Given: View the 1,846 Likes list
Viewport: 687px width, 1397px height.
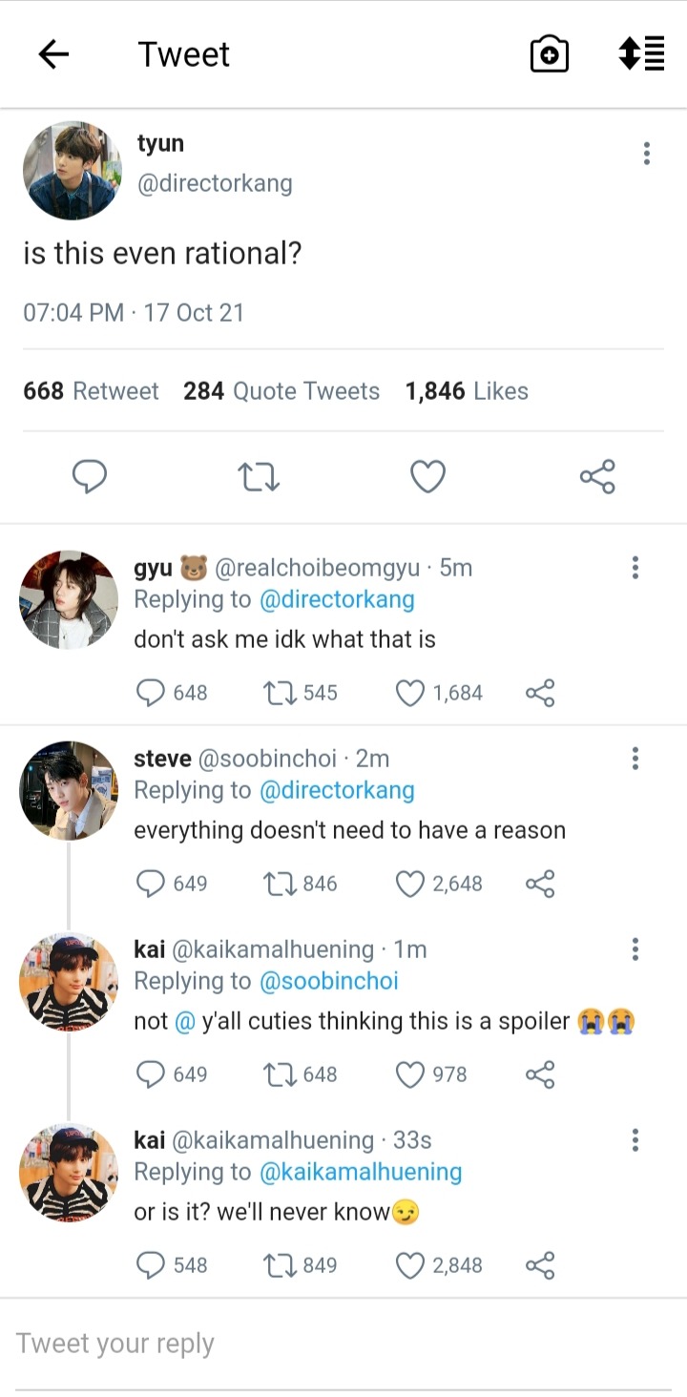Looking at the screenshot, I should [x=467, y=391].
